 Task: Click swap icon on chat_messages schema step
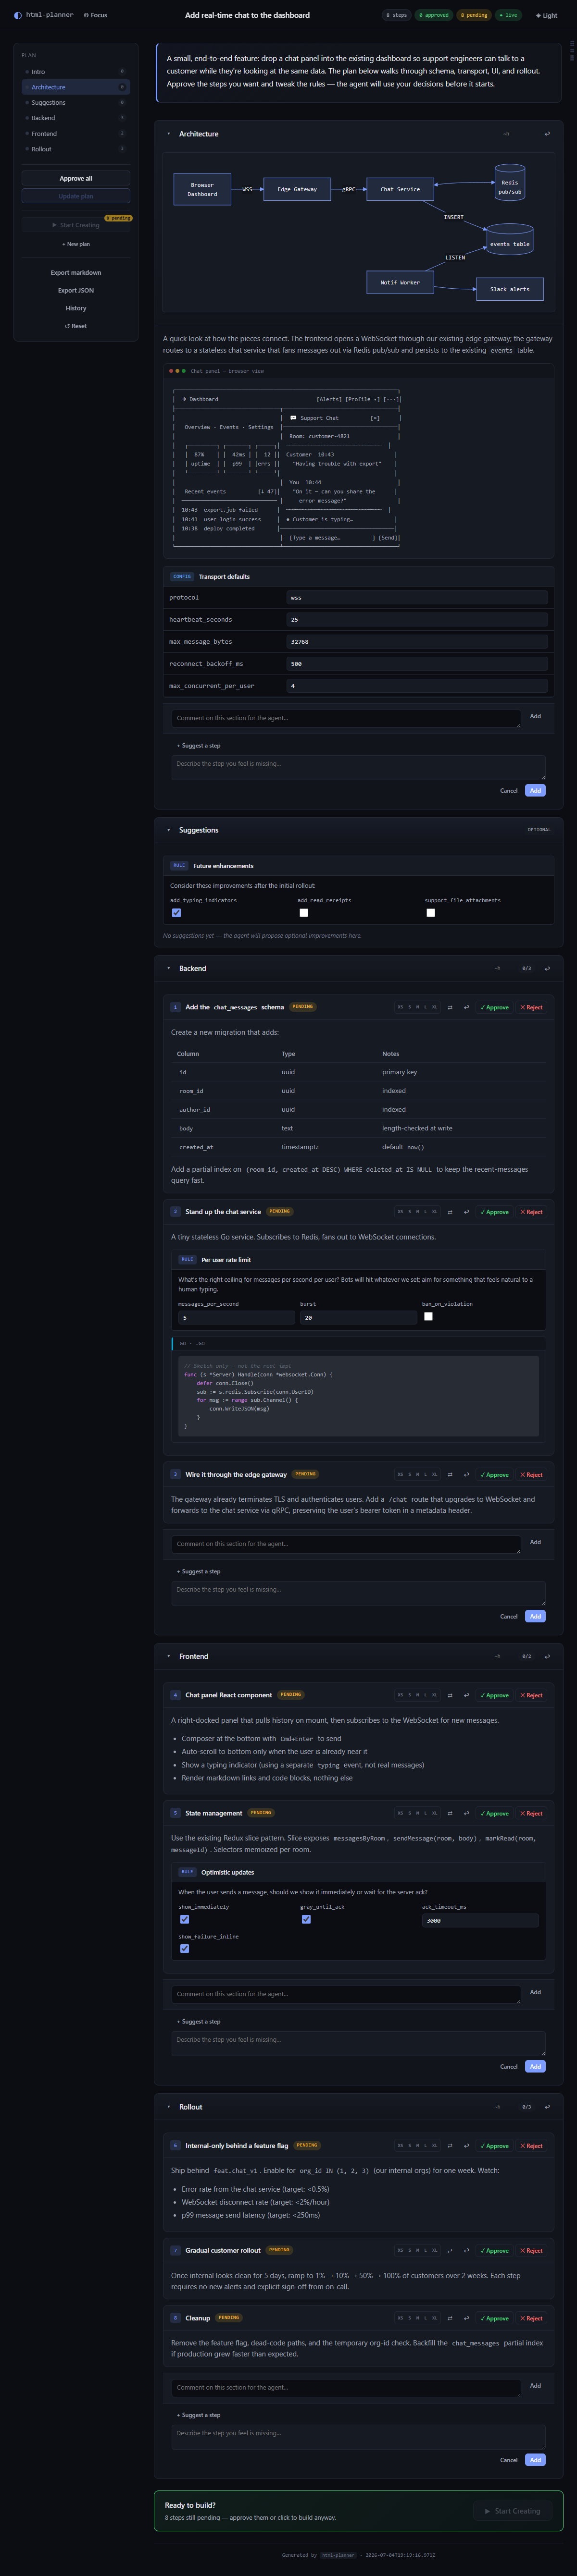(x=450, y=1007)
